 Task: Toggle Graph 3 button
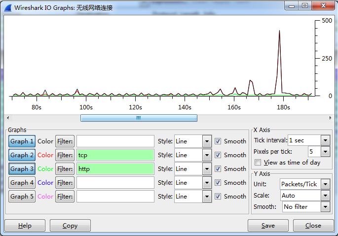[x=22, y=169]
